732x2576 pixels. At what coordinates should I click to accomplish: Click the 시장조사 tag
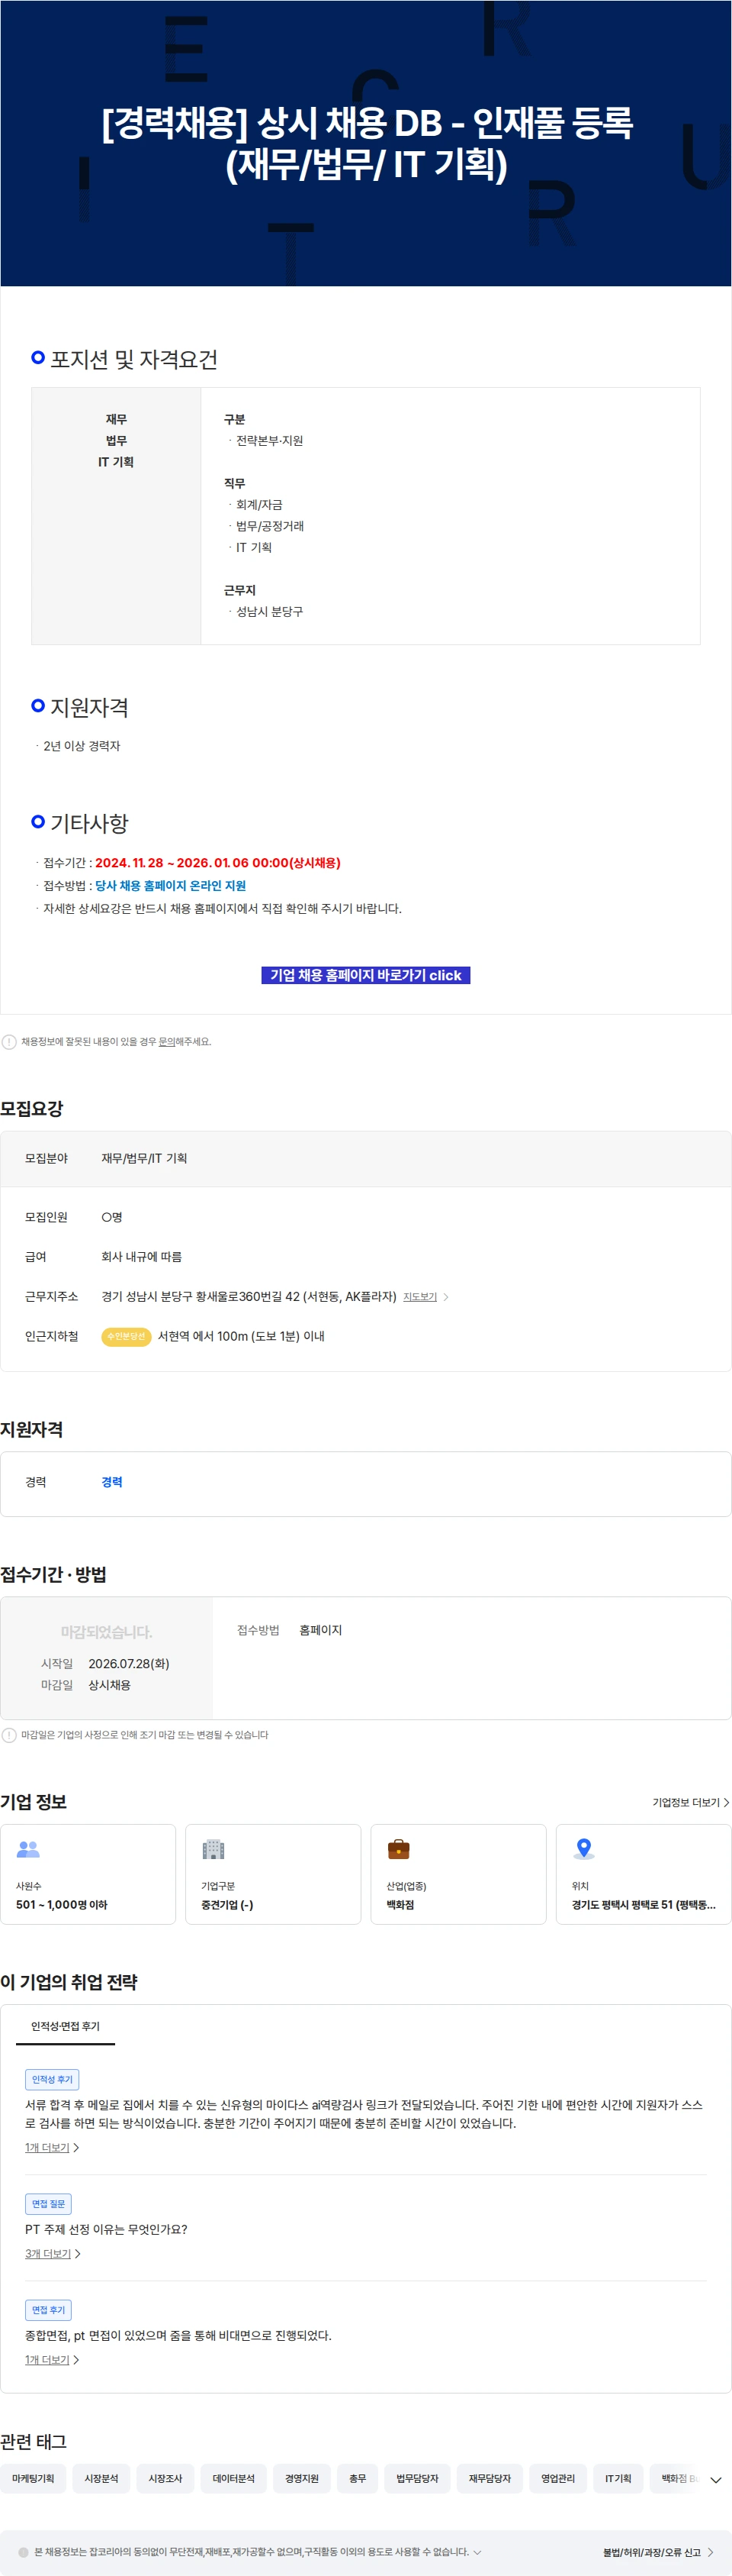point(165,2479)
